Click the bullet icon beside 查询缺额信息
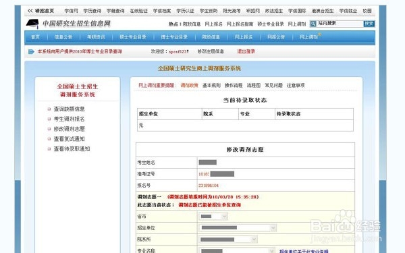 (49, 109)
